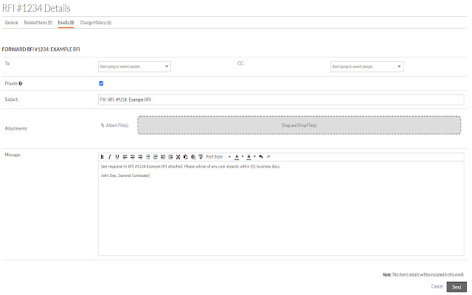Screen dimensions: 472x295
Task: Switch to the General tab
Action: pyautogui.click(x=12, y=23)
